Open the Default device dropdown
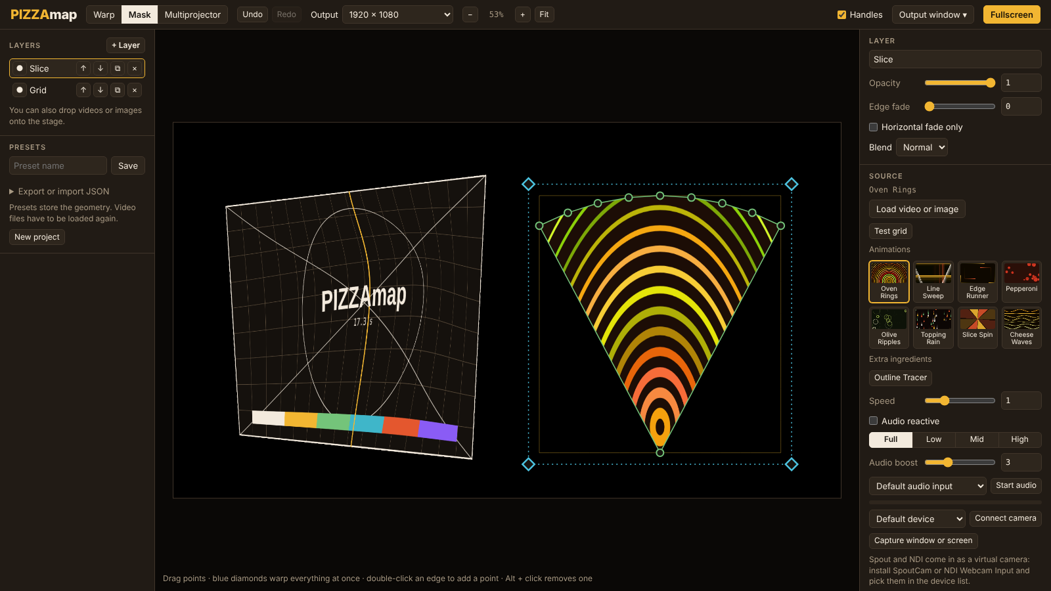Image resolution: width=1051 pixels, height=591 pixels. tap(917, 519)
